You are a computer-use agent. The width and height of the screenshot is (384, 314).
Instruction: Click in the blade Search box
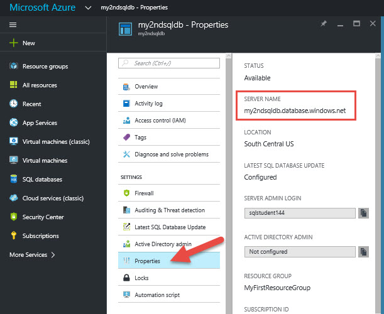(x=170, y=63)
